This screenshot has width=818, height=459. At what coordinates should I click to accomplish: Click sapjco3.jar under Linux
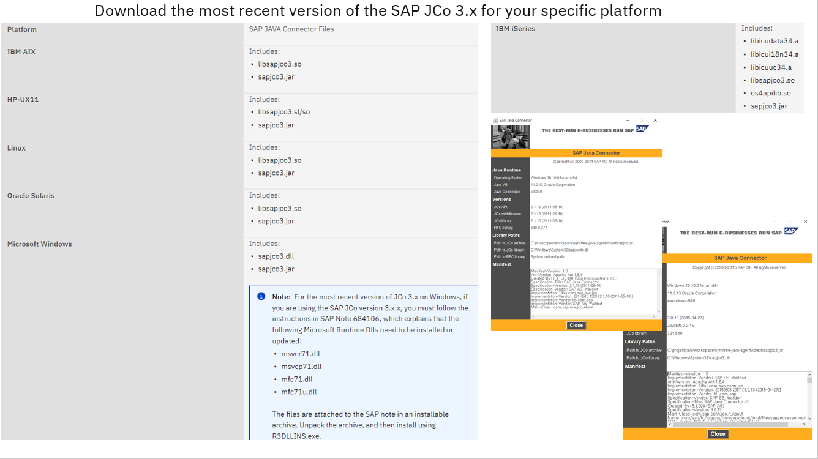[x=276, y=173]
